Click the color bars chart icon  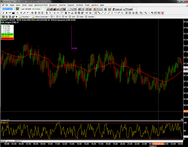66,13
